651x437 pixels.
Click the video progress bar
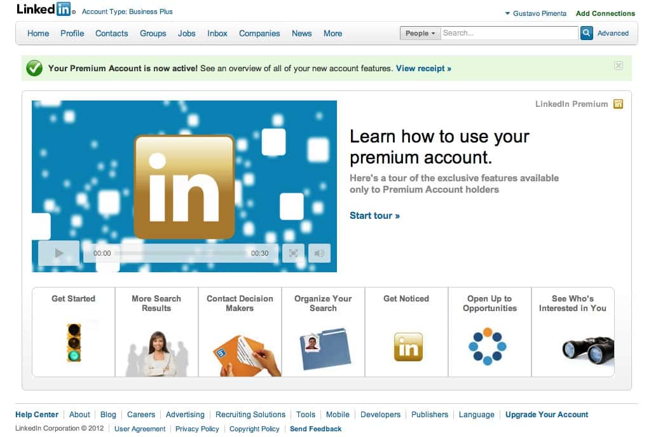tap(181, 253)
